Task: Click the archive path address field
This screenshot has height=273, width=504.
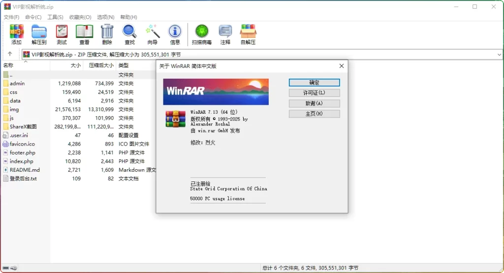Action: click(x=262, y=55)
